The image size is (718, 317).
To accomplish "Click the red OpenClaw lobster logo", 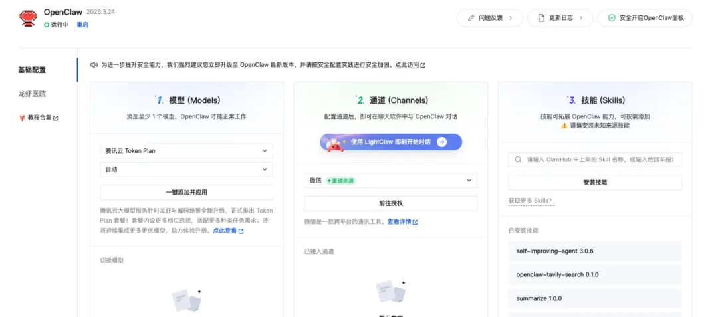I will (27, 18).
